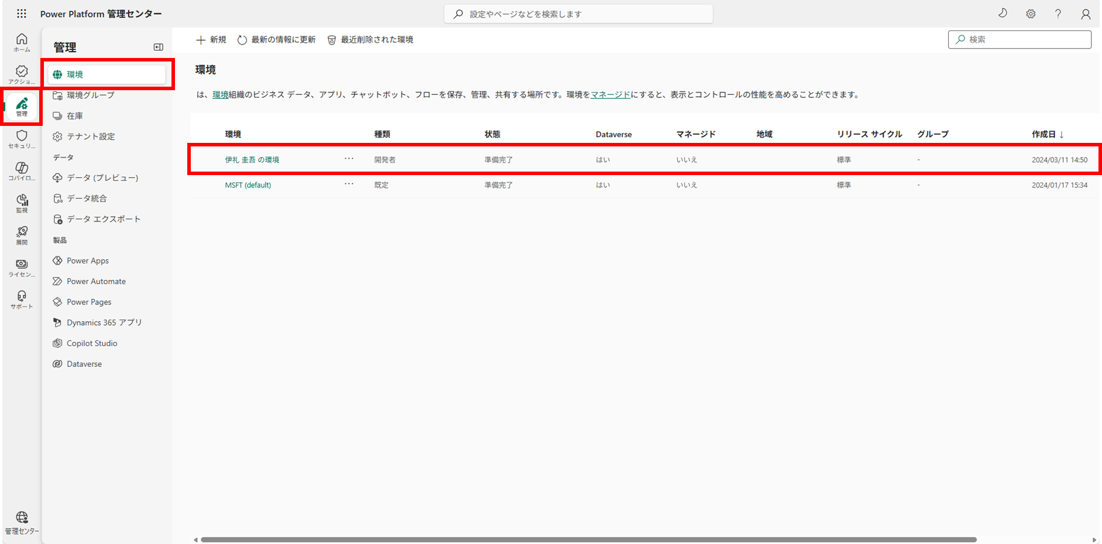Sort by マネージド column header
The image size is (1102, 544).
point(696,134)
